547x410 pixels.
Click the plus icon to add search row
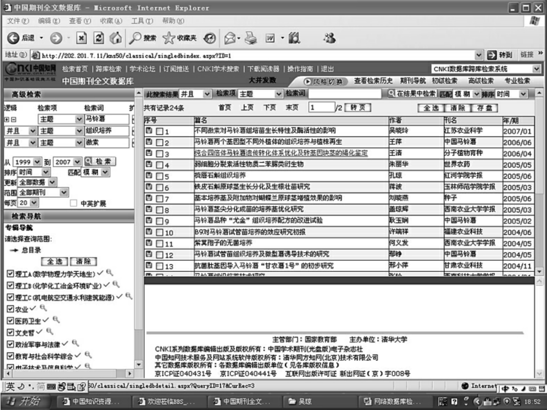(7, 119)
